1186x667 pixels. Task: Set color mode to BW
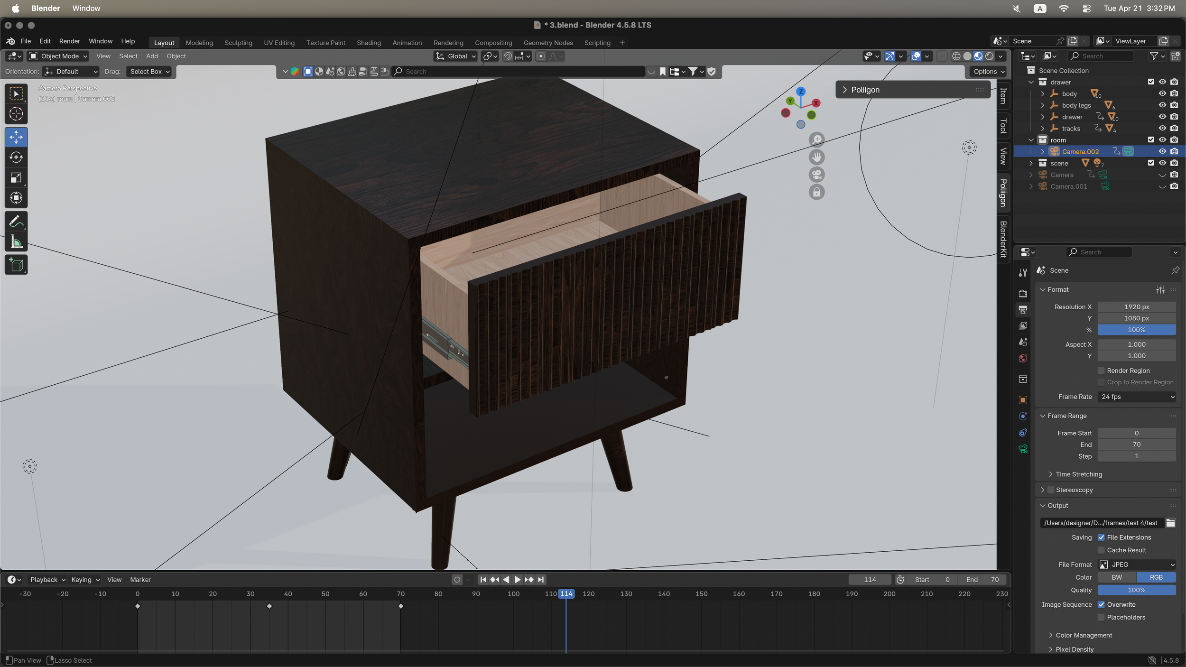(x=1117, y=577)
